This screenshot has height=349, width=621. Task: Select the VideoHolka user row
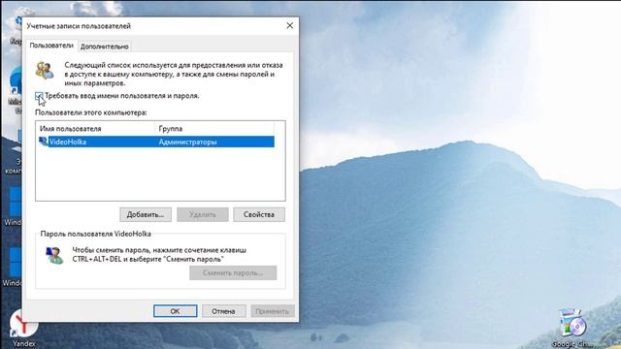pyautogui.click(x=156, y=142)
